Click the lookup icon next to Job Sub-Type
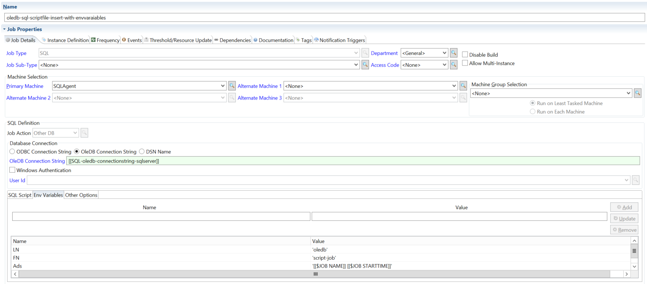647x284 pixels. pyautogui.click(x=365, y=65)
